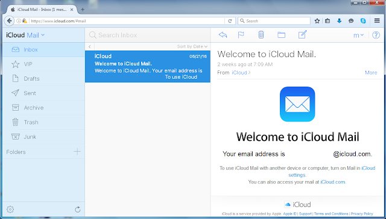386x219 pixels.
Task: Click the chat bubble toolbar icon
Action: coord(351,21)
